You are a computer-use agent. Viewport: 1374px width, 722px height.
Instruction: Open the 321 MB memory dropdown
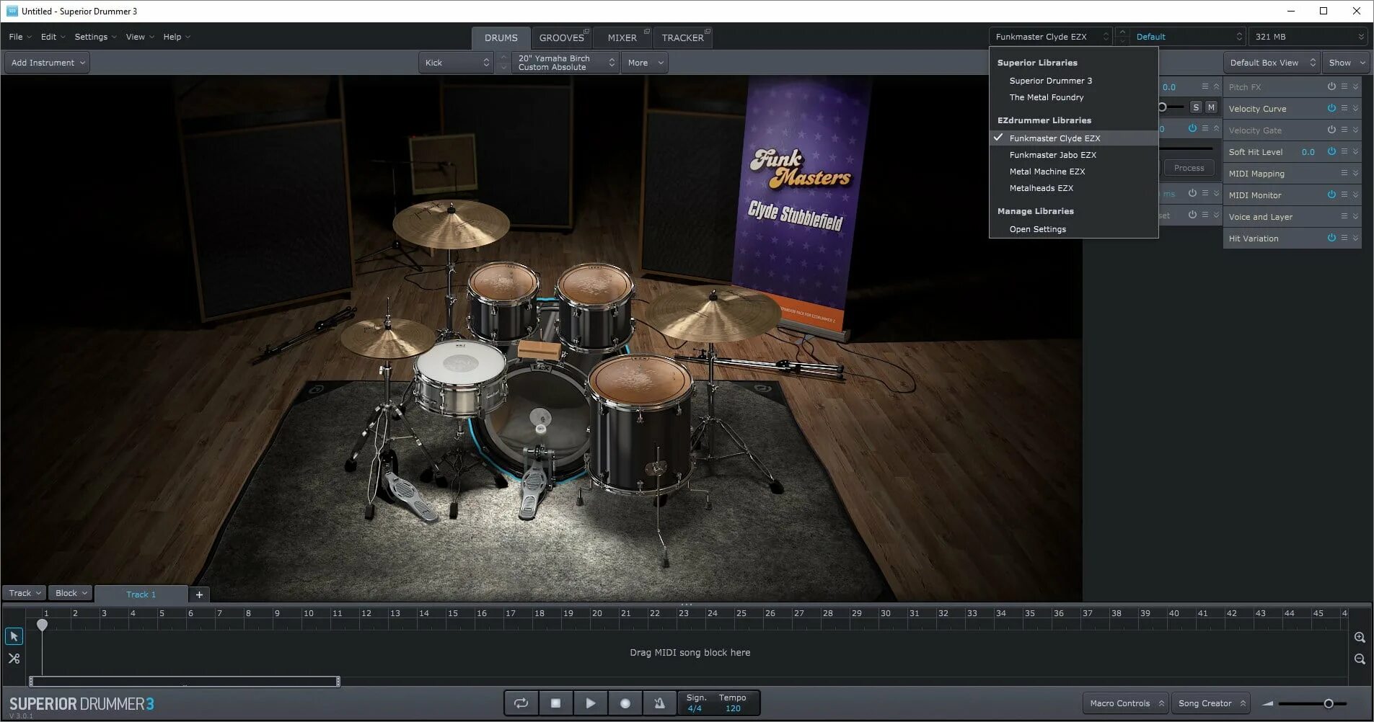[x=1308, y=37]
